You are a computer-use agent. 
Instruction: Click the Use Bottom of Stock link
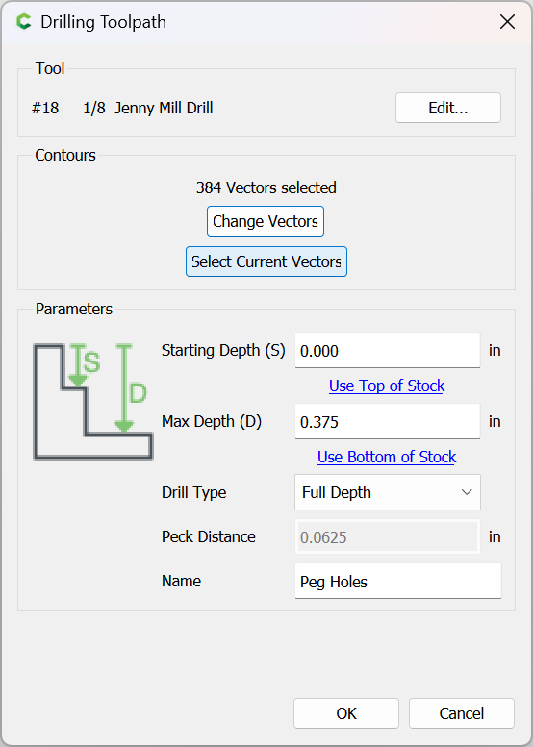click(x=387, y=457)
